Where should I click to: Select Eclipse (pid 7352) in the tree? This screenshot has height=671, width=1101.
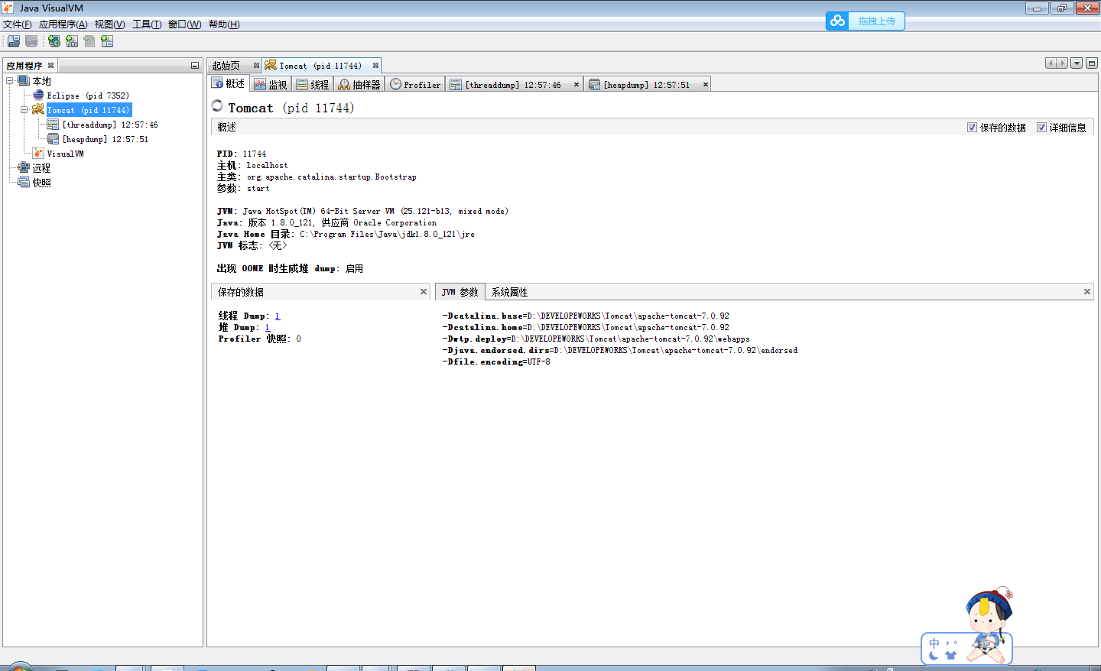click(88, 96)
